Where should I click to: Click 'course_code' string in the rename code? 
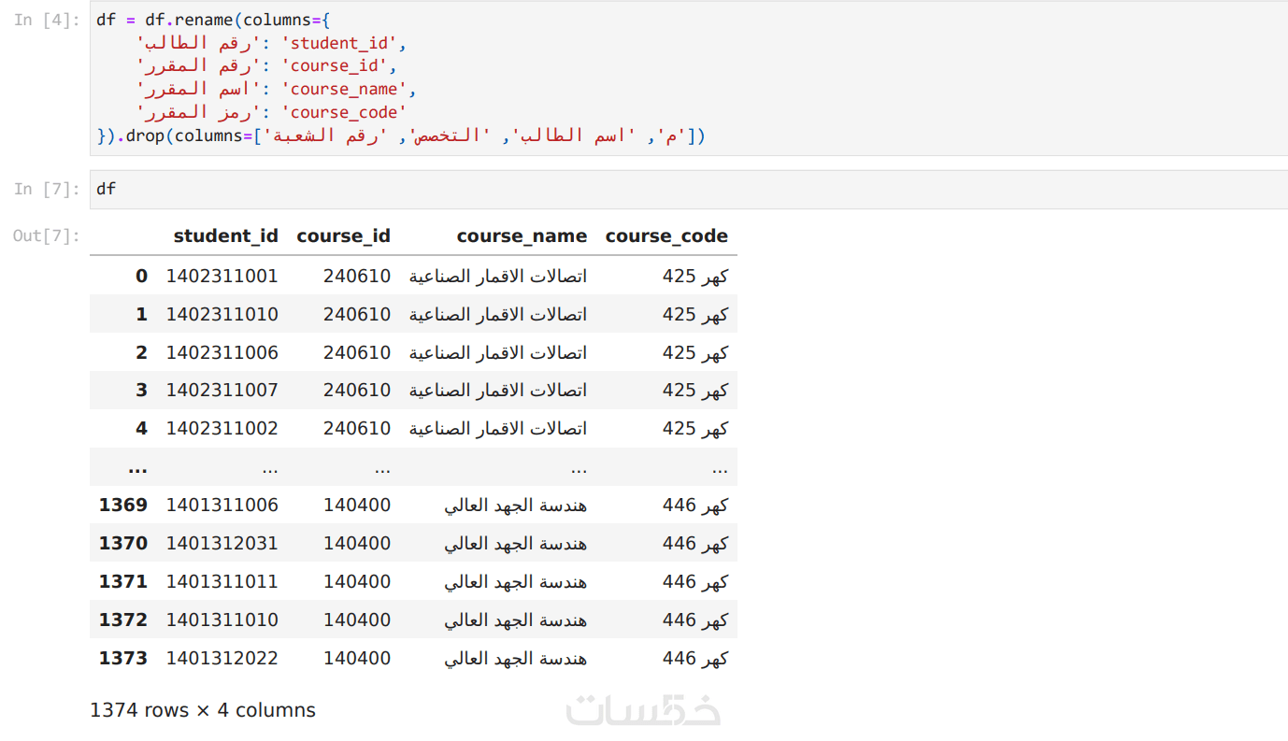[x=344, y=113]
